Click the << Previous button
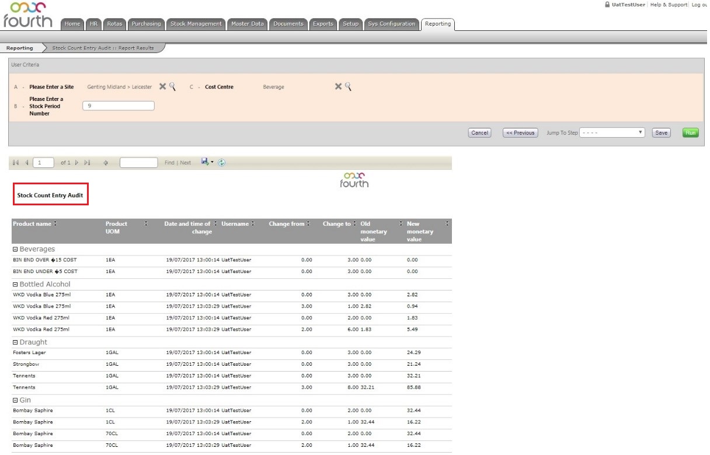The height and width of the screenshot is (455, 710). 520,133
